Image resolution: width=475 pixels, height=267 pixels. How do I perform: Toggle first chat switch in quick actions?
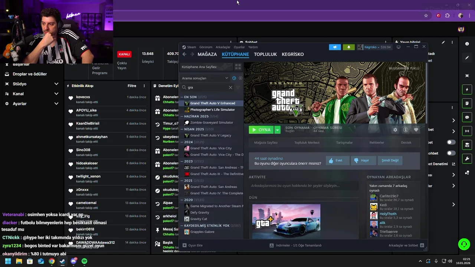pyautogui.click(x=451, y=142)
